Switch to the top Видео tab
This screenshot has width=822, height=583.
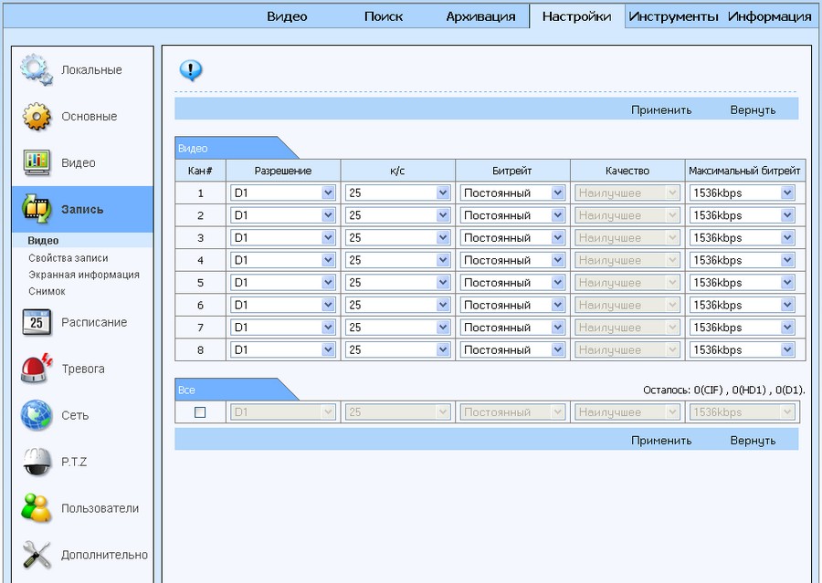tap(287, 16)
